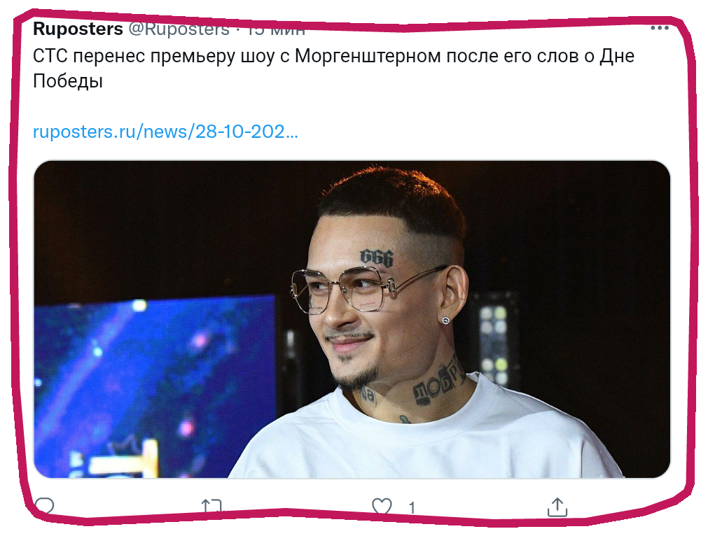Click the @Ruposters handle
This screenshot has height=536, width=708.
[x=179, y=29]
